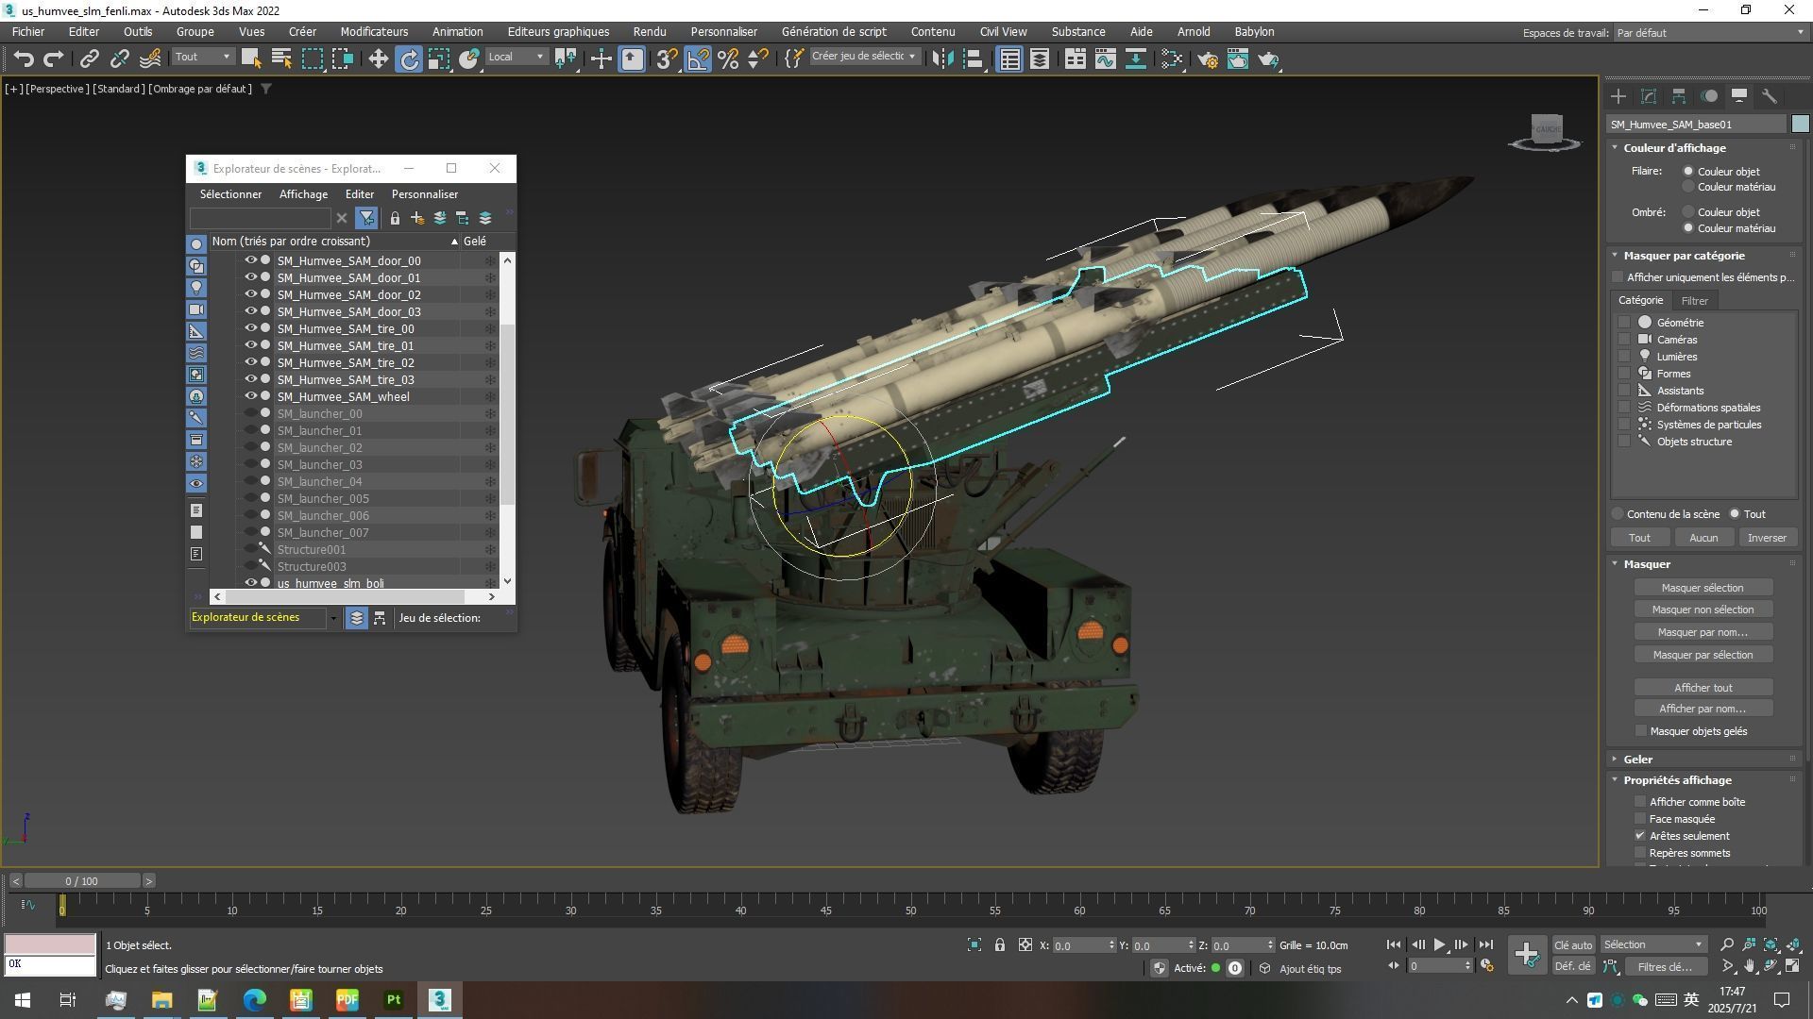Screen dimensions: 1813x1019
Task: Open the Layer Explorer toolbar icon
Action: [x=1040, y=59]
